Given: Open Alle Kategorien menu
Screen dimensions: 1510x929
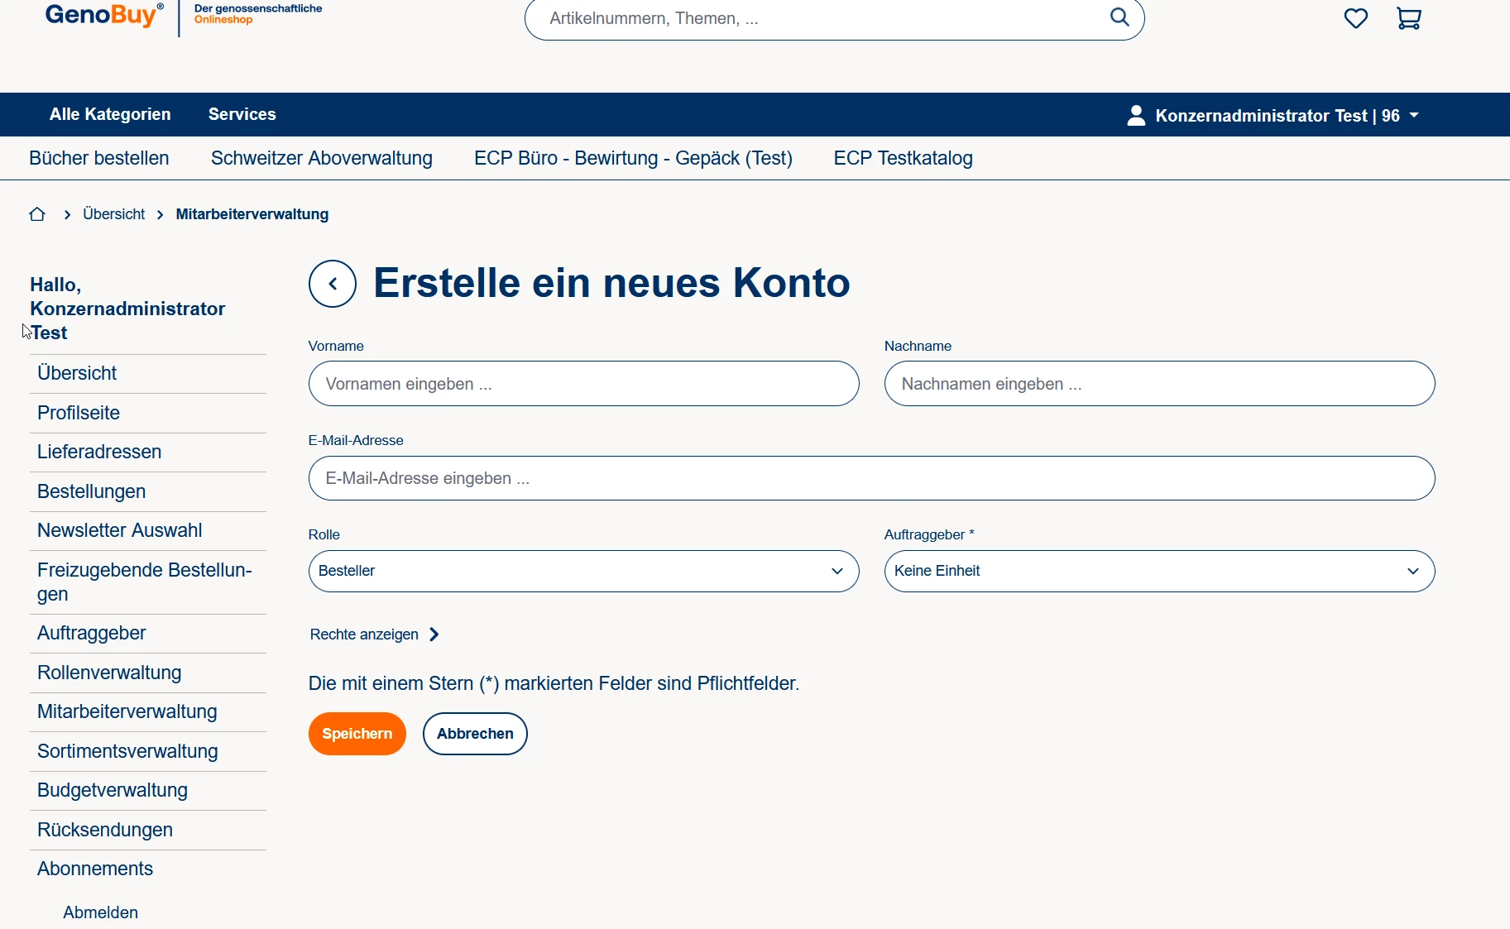Looking at the screenshot, I should (110, 114).
